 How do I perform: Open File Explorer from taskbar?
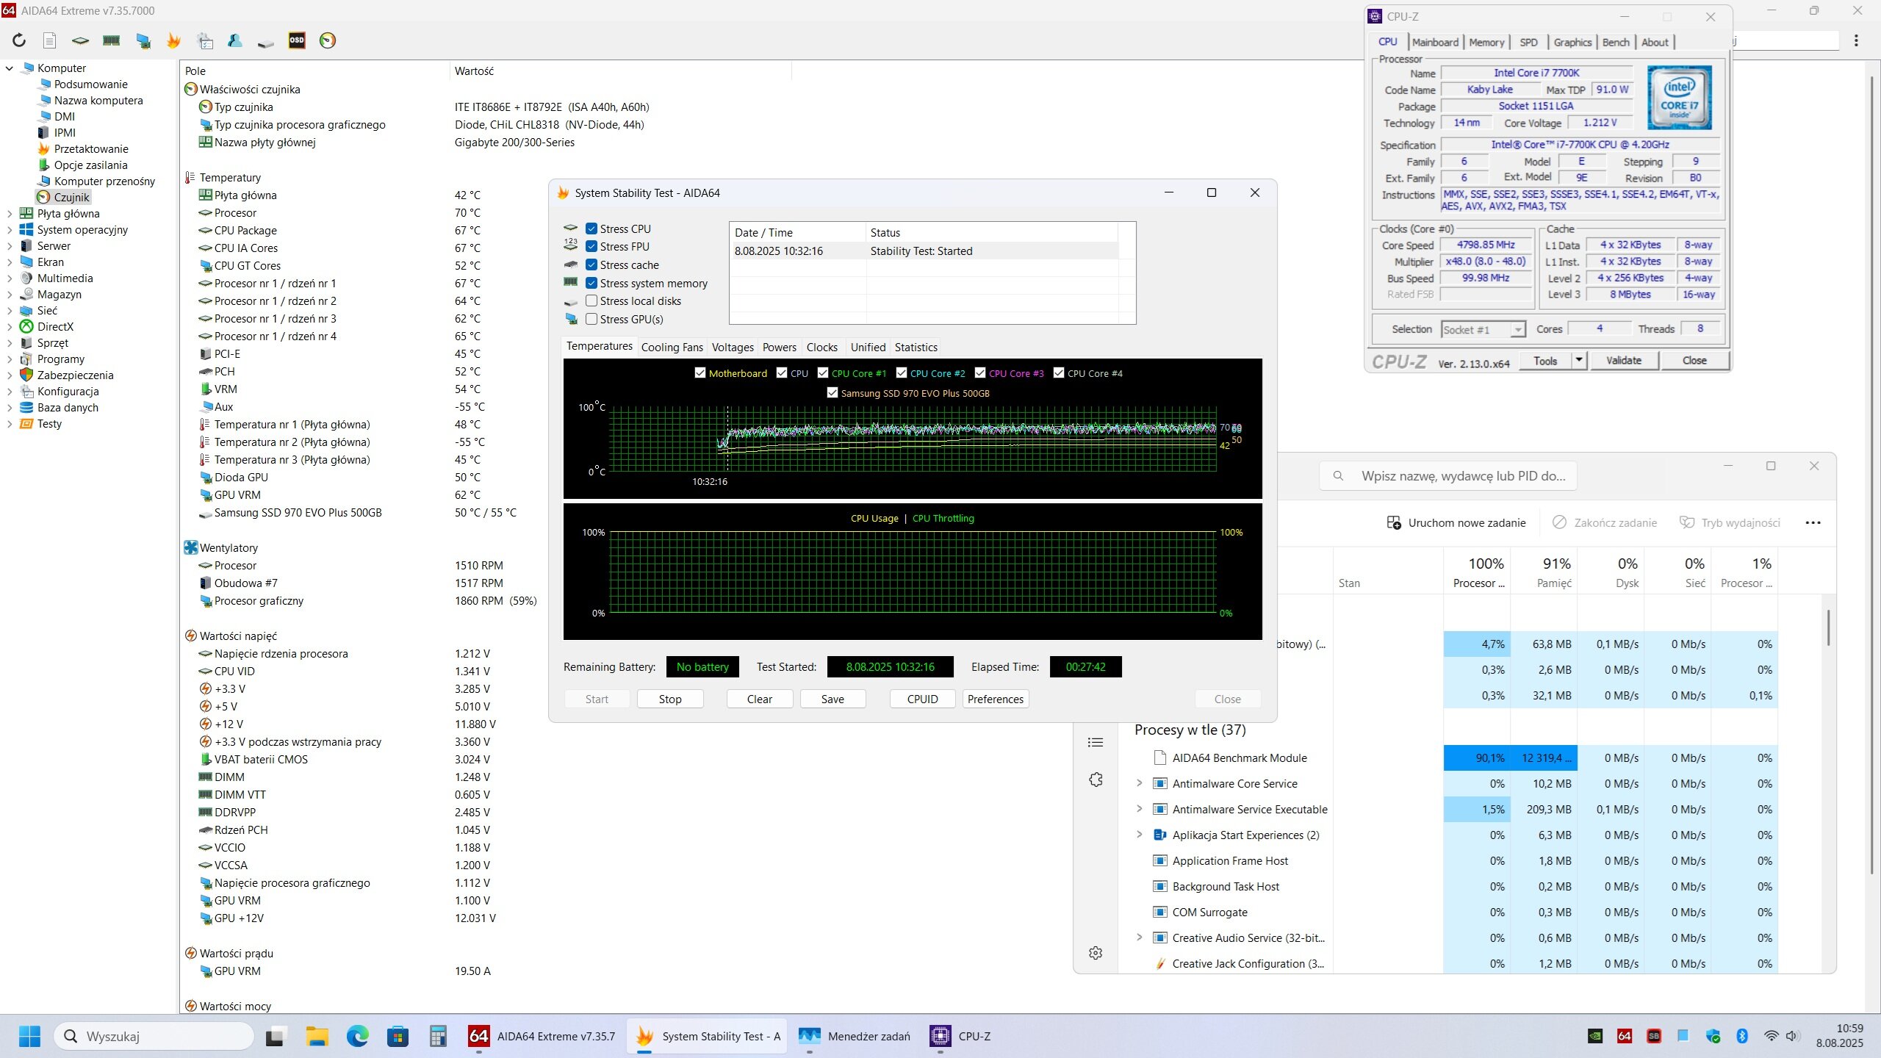pyautogui.click(x=317, y=1036)
